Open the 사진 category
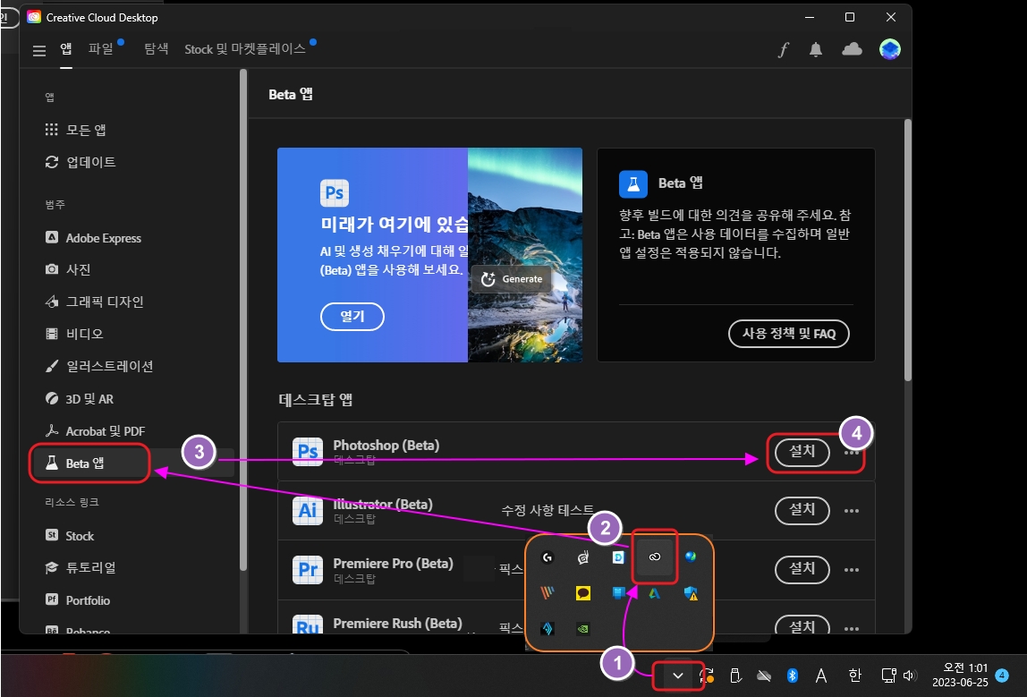 click(x=67, y=269)
